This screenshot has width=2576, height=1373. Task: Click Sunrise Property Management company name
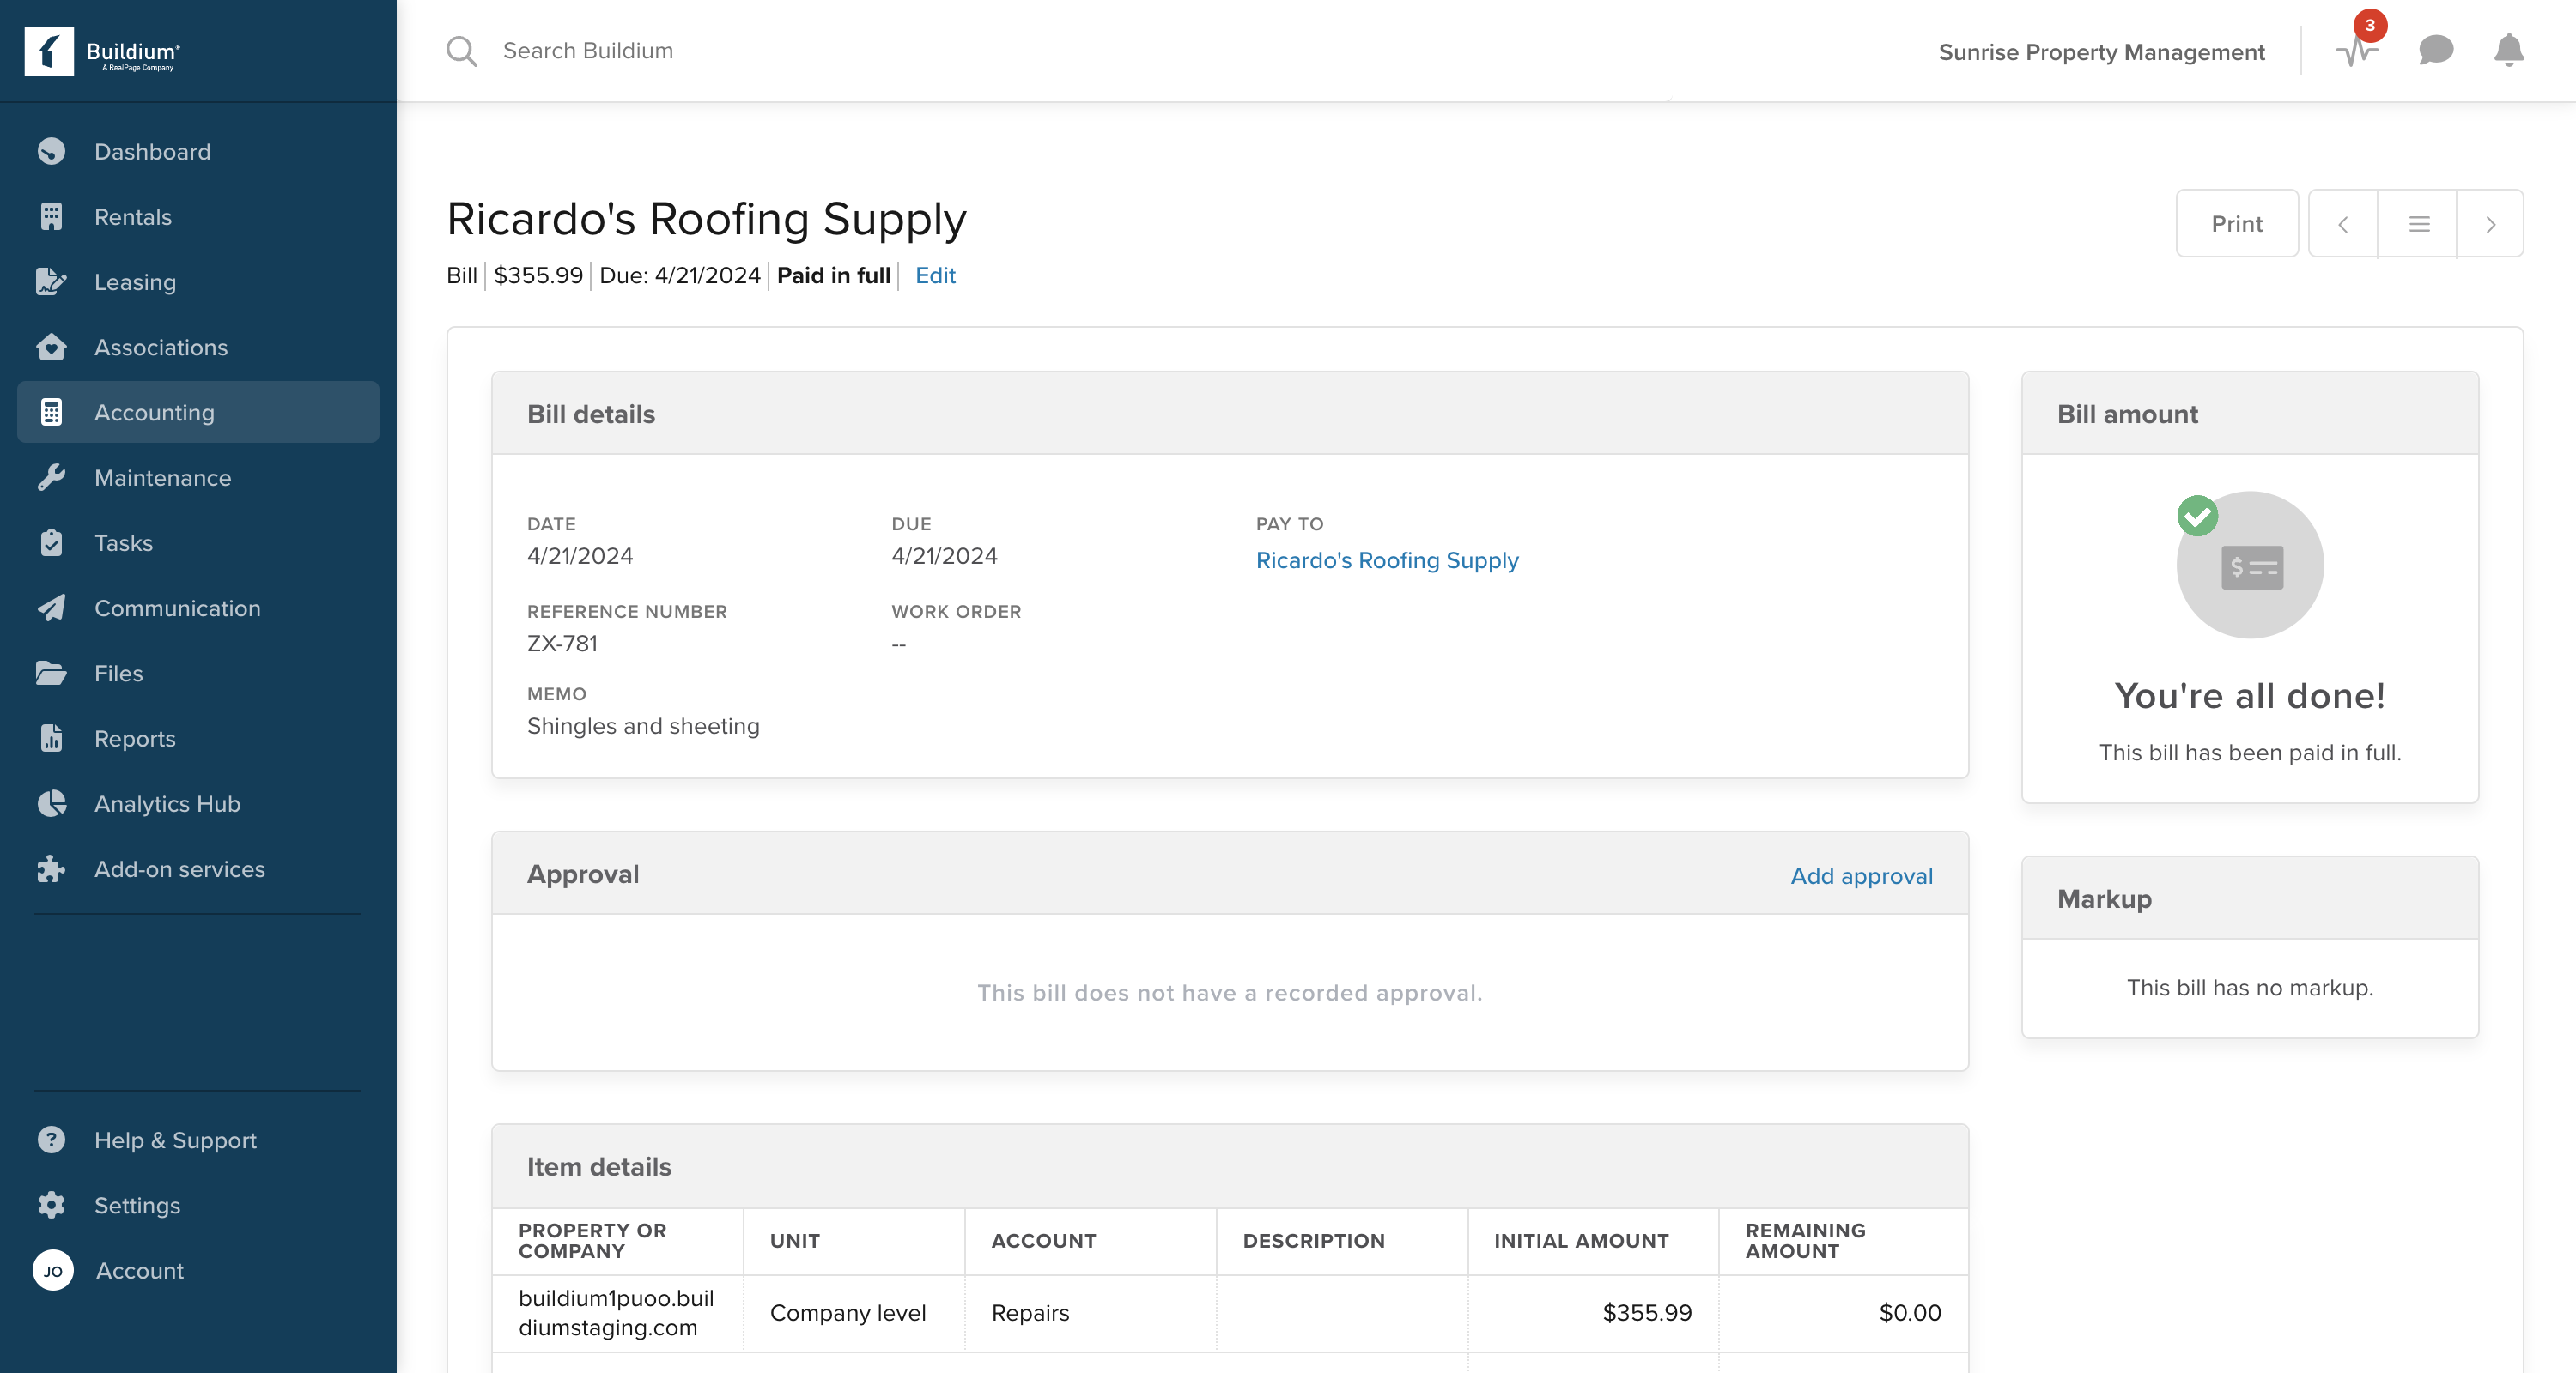(2101, 52)
